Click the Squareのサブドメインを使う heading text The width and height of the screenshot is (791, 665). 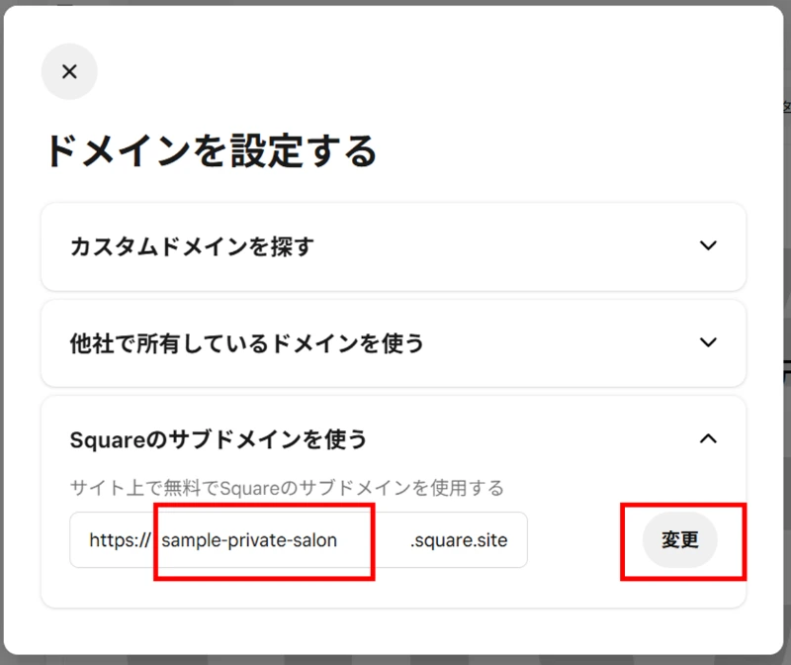pyautogui.click(x=219, y=438)
